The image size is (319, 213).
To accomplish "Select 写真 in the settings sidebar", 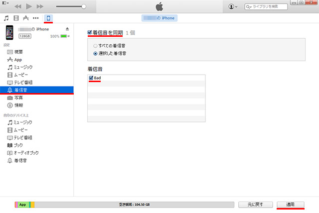I will click(x=18, y=98).
